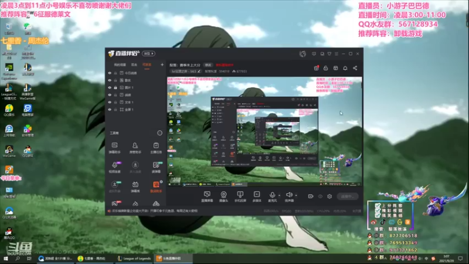Add a 多媒体 media source
This screenshot has height=264, width=469.
tap(257, 197)
